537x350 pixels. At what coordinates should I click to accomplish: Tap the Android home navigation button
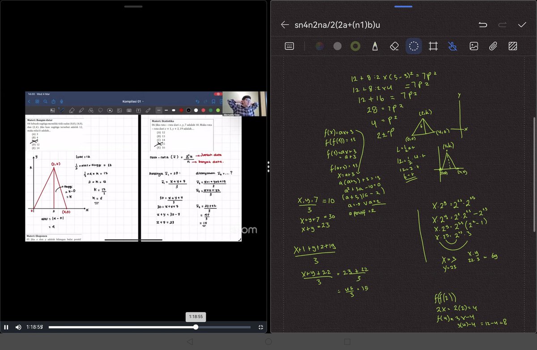(x=268, y=341)
